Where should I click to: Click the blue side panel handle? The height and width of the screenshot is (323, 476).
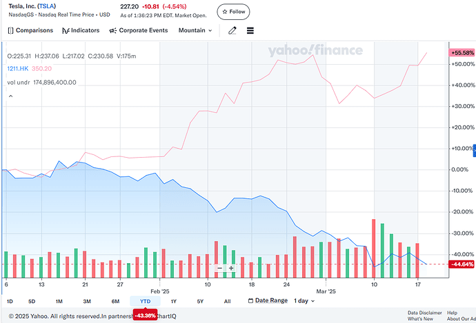coord(475,151)
